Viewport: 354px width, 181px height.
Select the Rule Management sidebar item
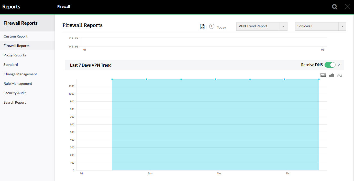point(18,83)
